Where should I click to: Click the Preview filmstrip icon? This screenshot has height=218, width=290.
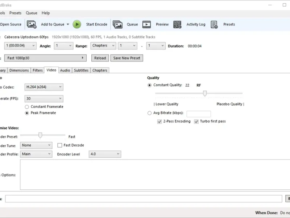point(146,24)
